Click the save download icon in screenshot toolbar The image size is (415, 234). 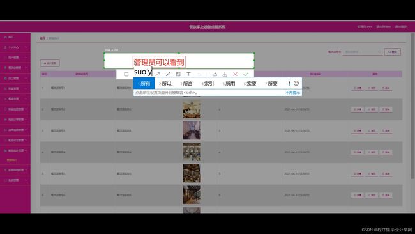225,74
